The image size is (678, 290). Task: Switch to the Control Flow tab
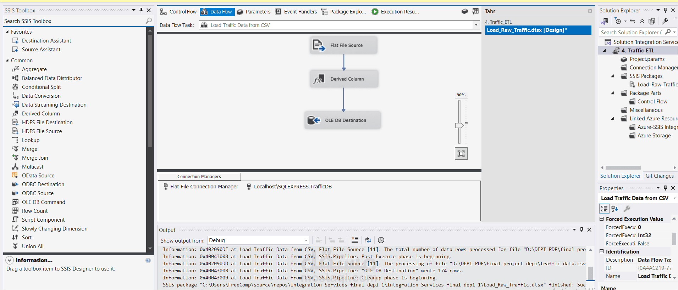(178, 12)
